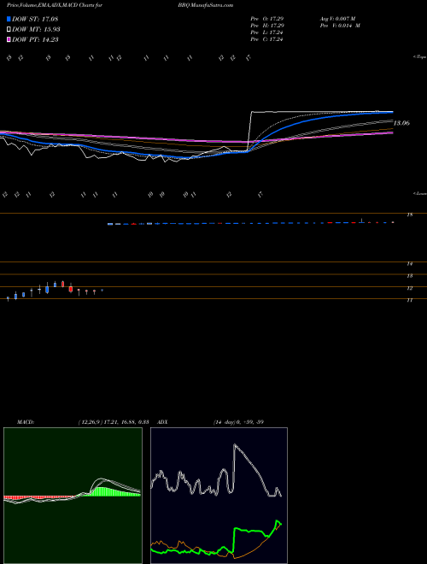The width and height of the screenshot is (427, 564).
Task: Click the blue DOW ST legend swatch
Action: (x=9, y=19)
